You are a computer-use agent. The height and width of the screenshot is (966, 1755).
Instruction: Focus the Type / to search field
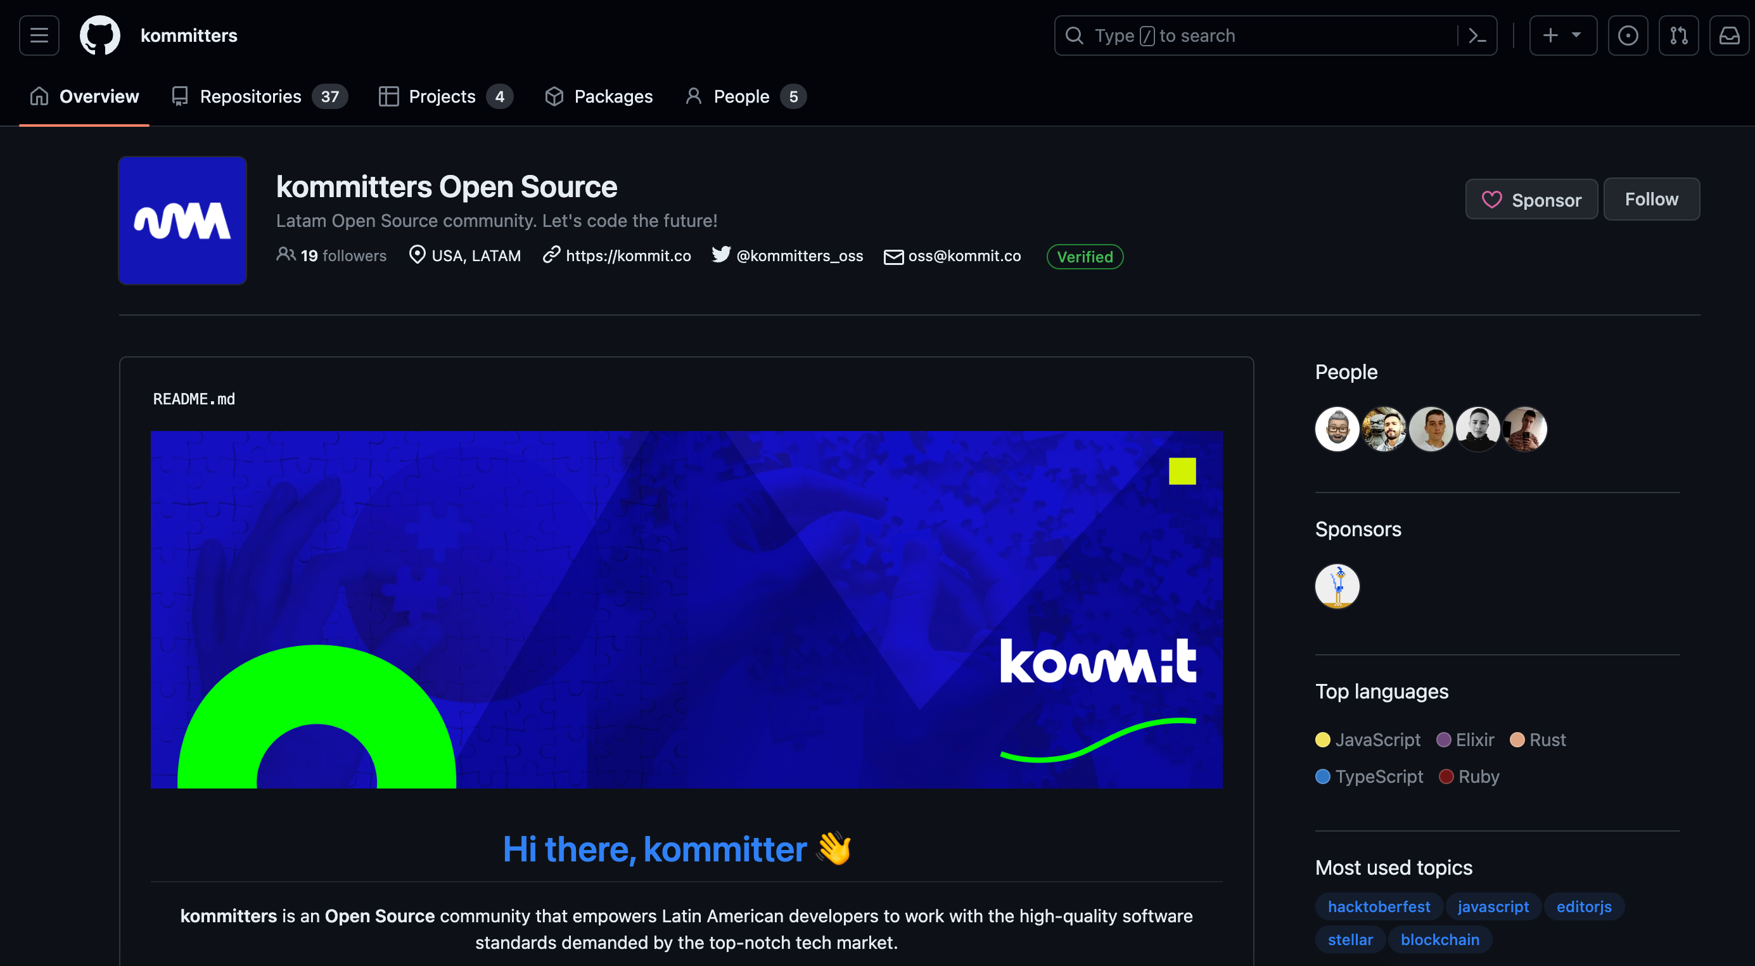point(1275,35)
